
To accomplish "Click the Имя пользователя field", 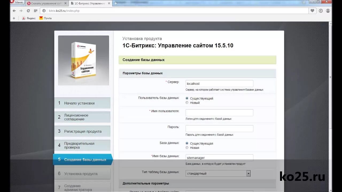I will 219,113.
